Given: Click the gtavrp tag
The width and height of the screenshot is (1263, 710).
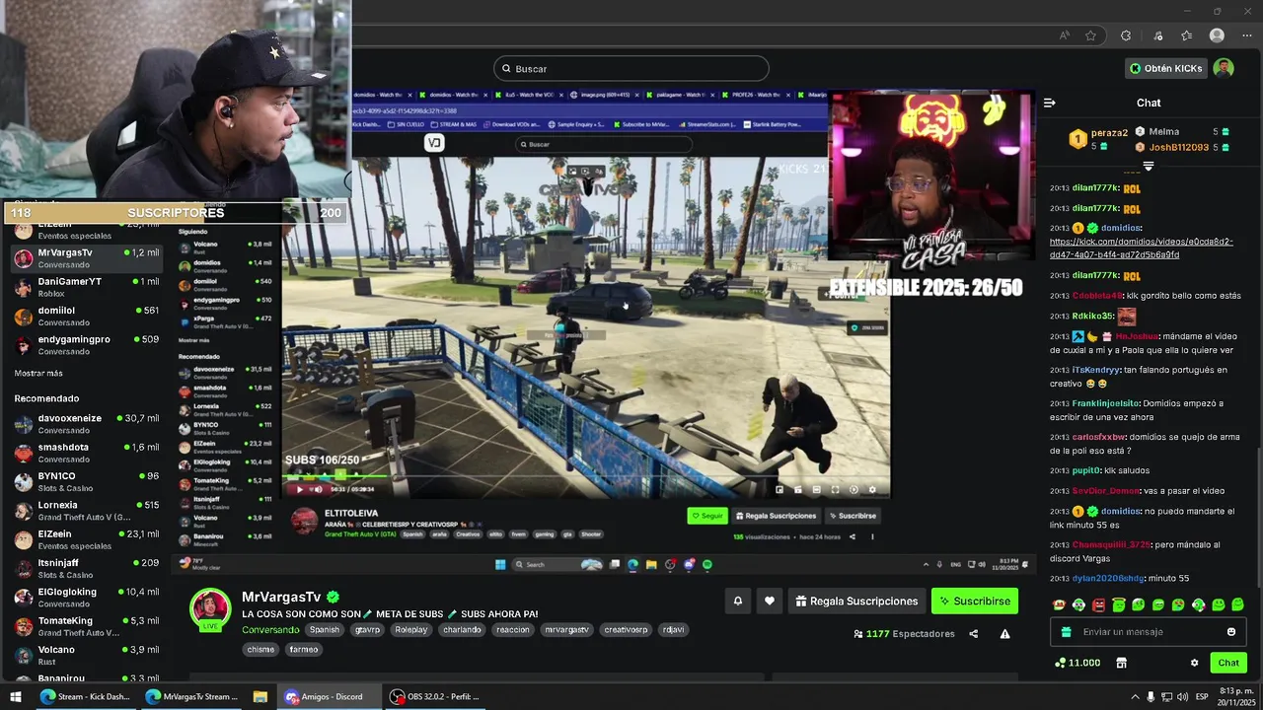Looking at the screenshot, I should pyautogui.click(x=367, y=629).
